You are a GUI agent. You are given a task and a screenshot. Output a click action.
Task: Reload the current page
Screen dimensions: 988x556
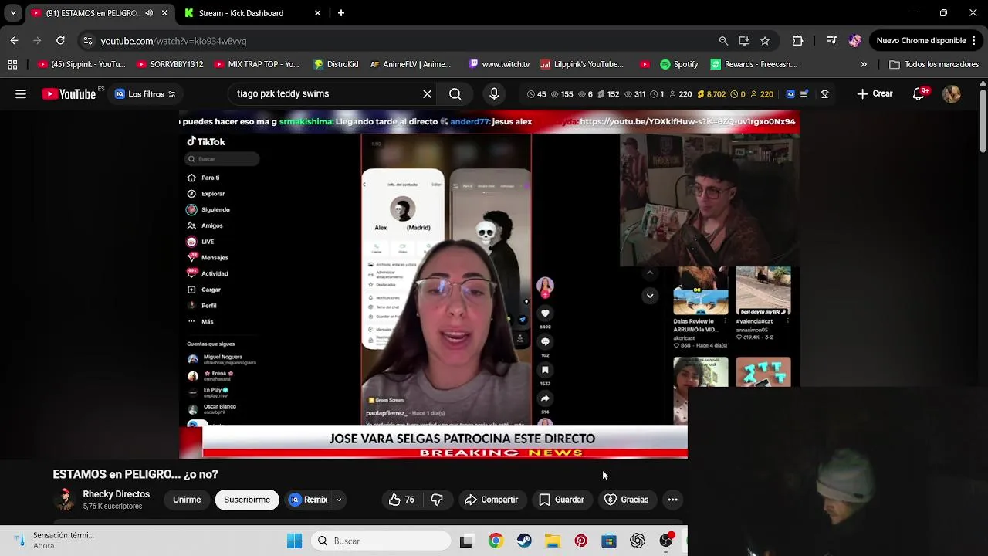click(60, 41)
